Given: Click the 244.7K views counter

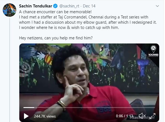Looking at the screenshot, I should [x=45, y=116].
